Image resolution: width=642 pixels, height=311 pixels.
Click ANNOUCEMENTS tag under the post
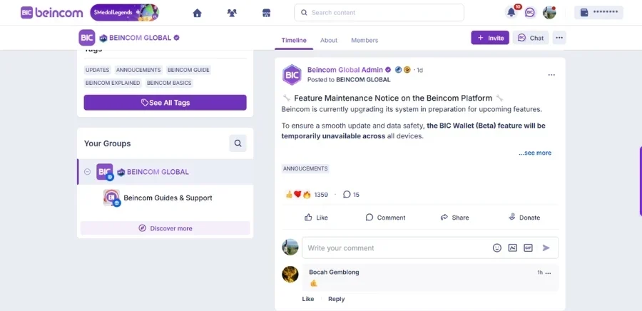tap(305, 168)
